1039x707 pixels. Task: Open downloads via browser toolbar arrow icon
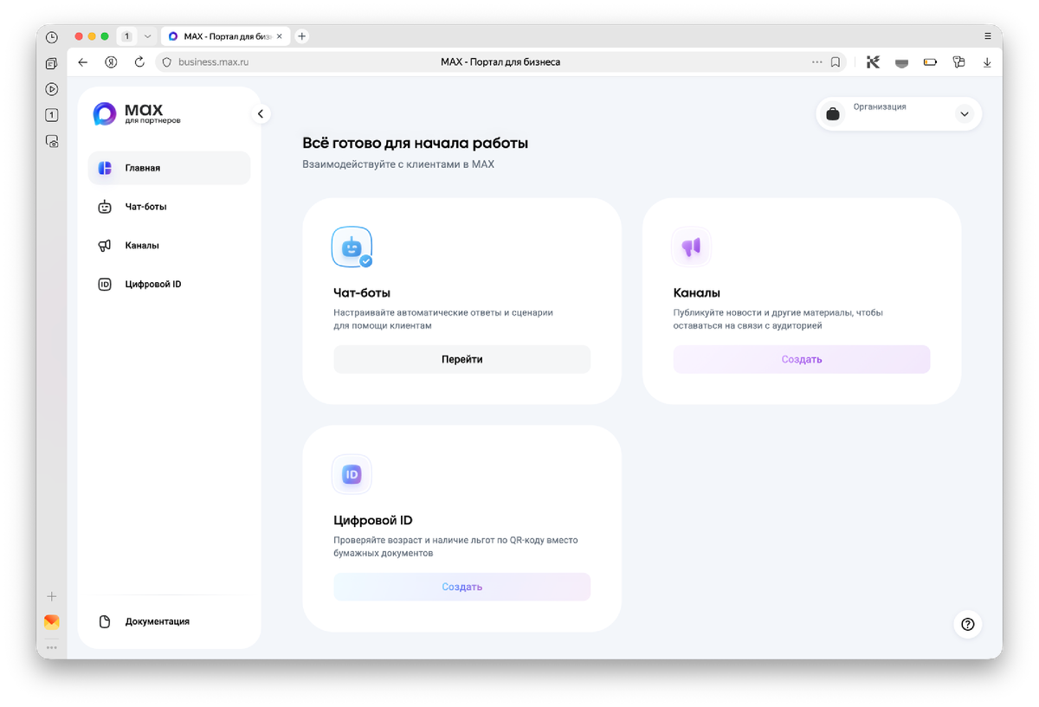tap(986, 61)
